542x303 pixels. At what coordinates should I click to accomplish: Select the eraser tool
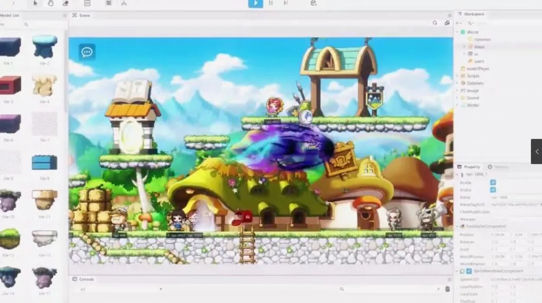coord(66,3)
